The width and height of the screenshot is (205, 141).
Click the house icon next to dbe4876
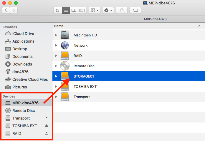coord(8,72)
